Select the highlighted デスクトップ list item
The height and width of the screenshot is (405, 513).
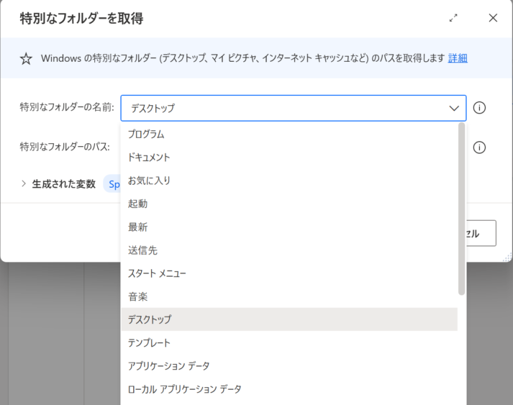(289, 319)
